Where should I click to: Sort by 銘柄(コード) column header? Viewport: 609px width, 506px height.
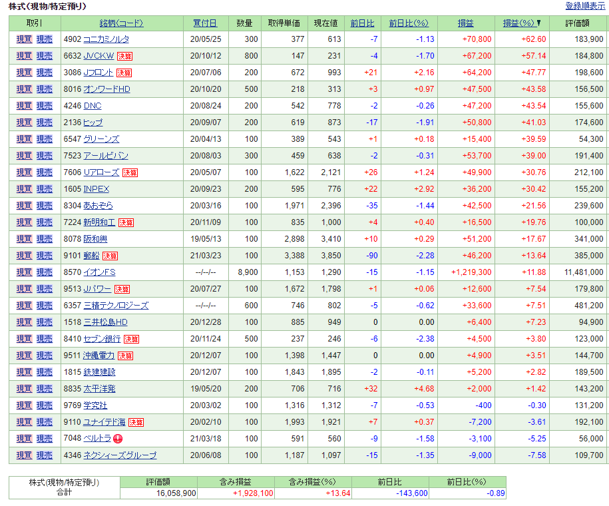[x=122, y=23]
